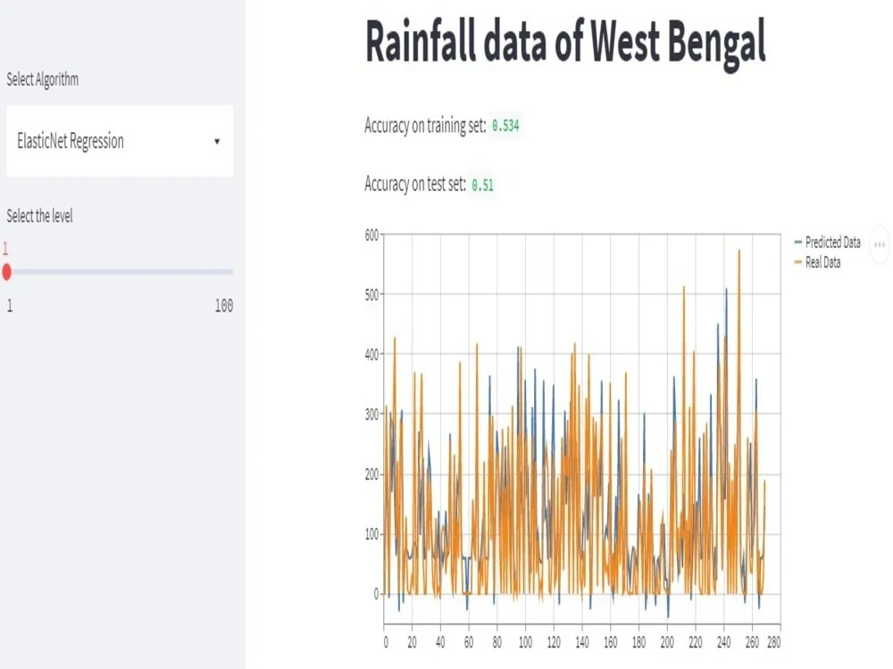Click the Predicted Data legend label

pos(832,243)
